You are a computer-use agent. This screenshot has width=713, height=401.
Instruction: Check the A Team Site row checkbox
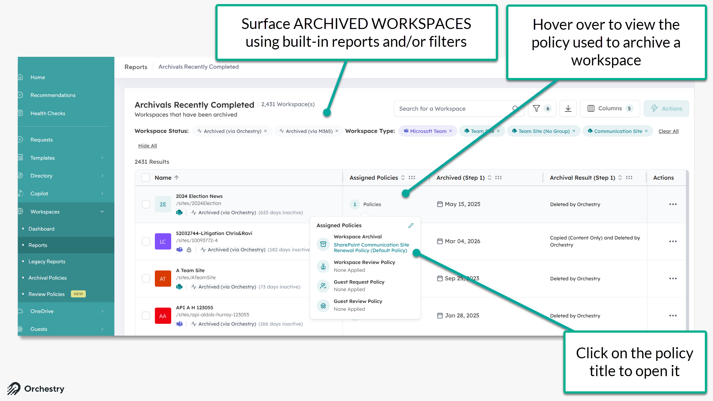click(146, 278)
